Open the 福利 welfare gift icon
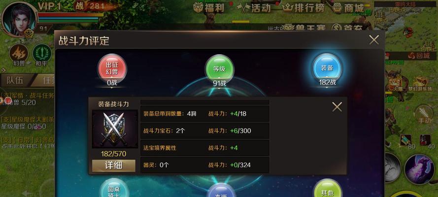Viewport: 438px width, 197px height. pyautogui.click(x=209, y=8)
